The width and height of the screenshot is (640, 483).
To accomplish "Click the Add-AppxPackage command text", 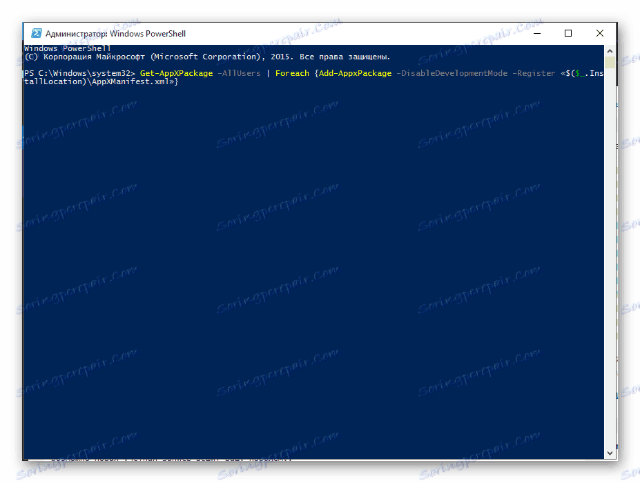I will [355, 73].
